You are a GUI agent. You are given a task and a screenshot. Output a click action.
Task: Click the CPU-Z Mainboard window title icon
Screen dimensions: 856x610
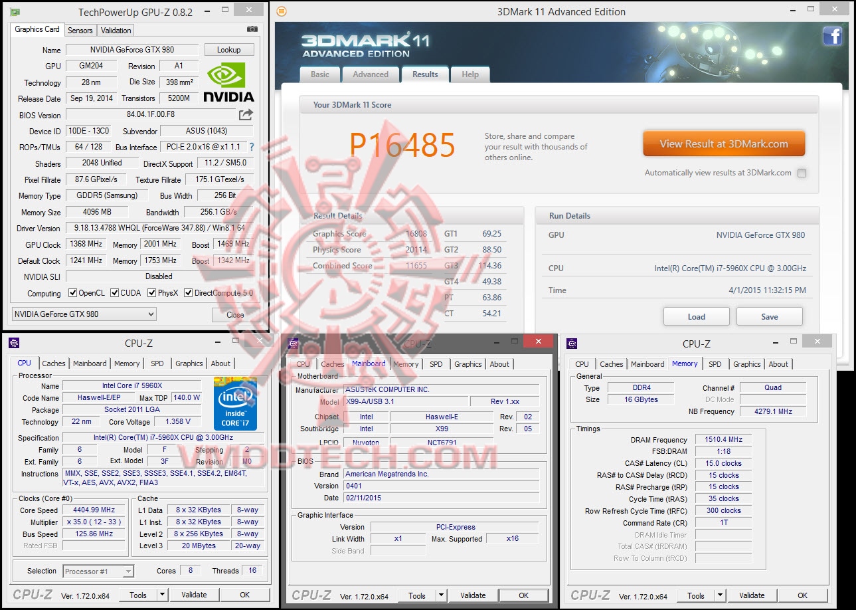(293, 343)
